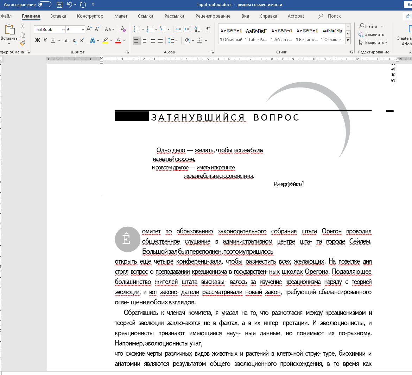Switch to the Конструктор tab
412x375 pixels.
(x=90, y=16)
